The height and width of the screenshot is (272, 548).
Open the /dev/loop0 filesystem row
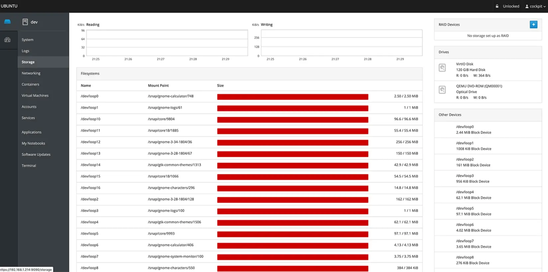90,96
